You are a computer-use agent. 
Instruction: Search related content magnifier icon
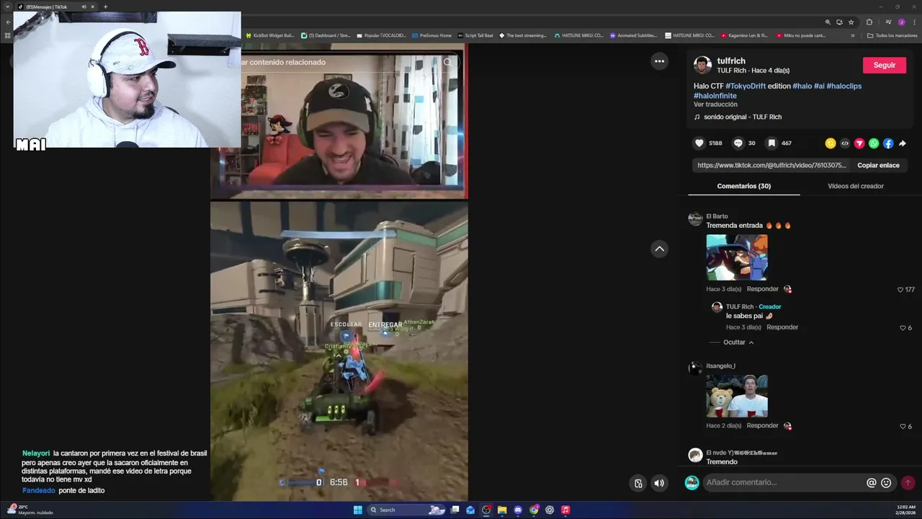point(448,62)
